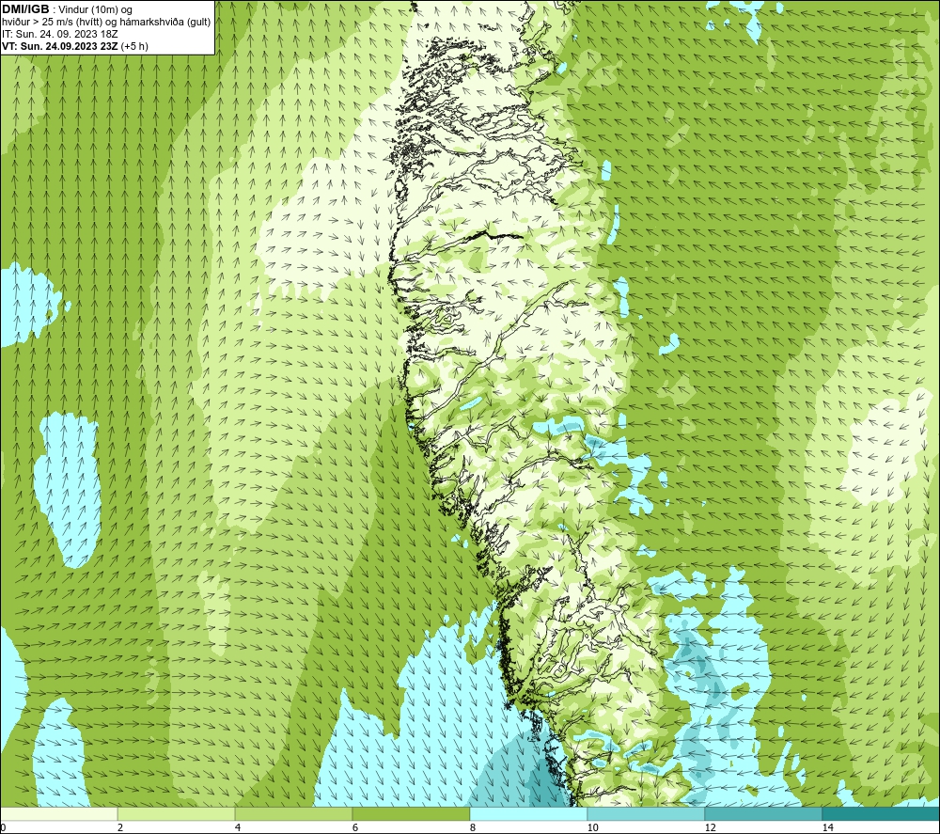
Task: Click the 2–4 m/s light green scale band
Action: point(177,814)
